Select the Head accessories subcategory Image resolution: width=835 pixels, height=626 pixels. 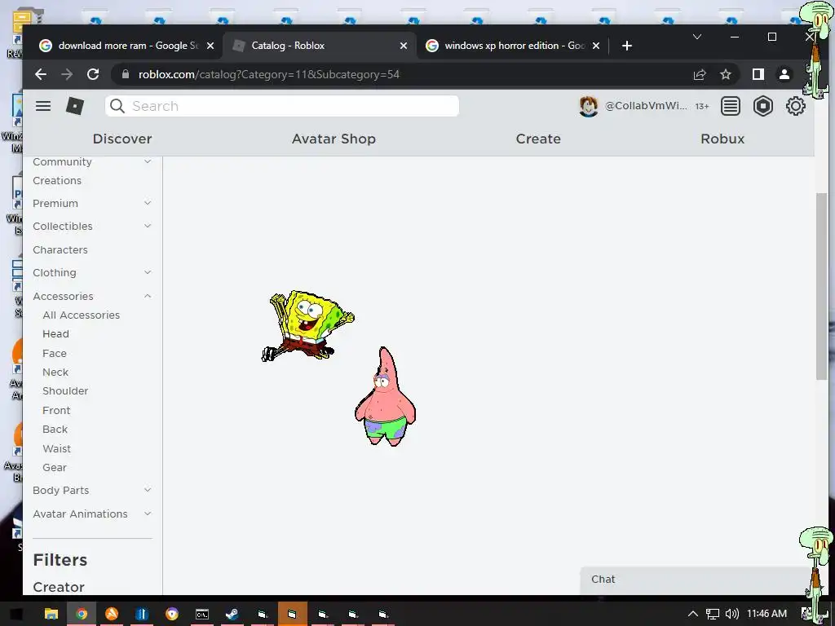click(55, 333)
